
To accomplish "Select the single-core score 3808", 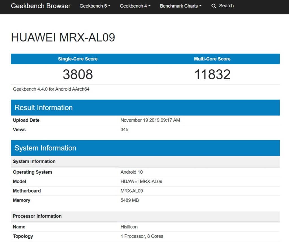I will tap(78, 74).
